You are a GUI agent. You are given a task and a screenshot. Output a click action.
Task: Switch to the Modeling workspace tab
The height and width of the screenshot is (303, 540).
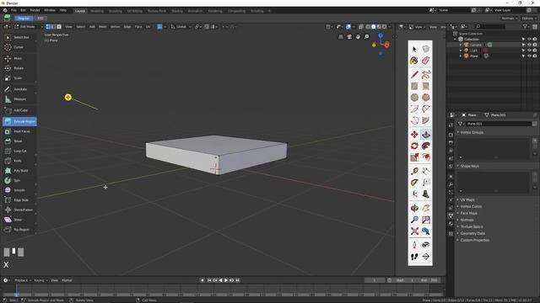coord(97,11)
